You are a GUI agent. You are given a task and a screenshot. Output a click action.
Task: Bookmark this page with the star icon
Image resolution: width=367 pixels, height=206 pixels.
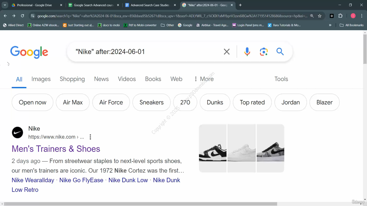pos(320,16)
